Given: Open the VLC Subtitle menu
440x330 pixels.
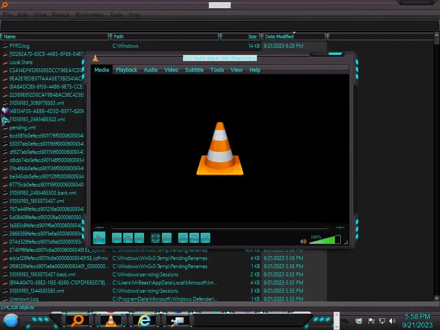Looking at the screenshot, I should pos(194,70).
